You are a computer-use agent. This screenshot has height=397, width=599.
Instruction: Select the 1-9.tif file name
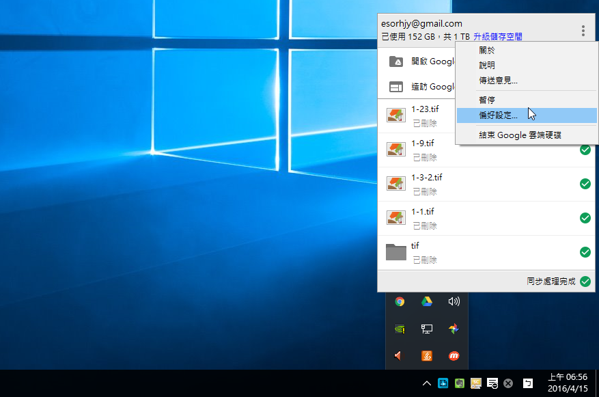pyautogui.click(x=423, y=143)
